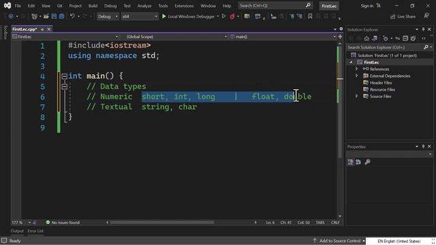The width and height of the screenshot is (436, 245).
Task: Switch to the Error List tab
Action: [x=35, y=231]
